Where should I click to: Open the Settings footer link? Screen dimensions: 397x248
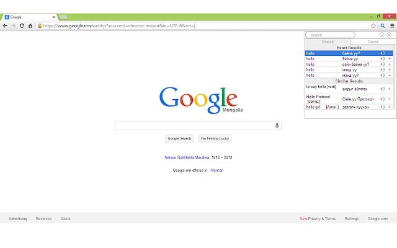[x=352, y=219]
